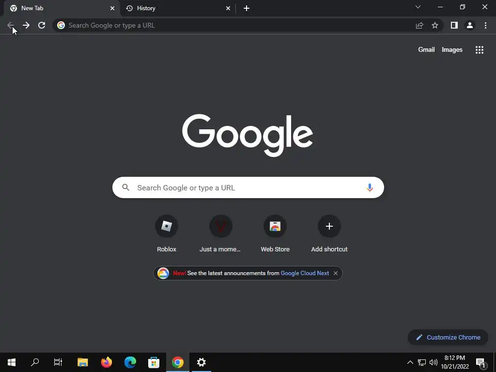496x372 pixels.
Task: Close the History tab
Action: (228, 8)
